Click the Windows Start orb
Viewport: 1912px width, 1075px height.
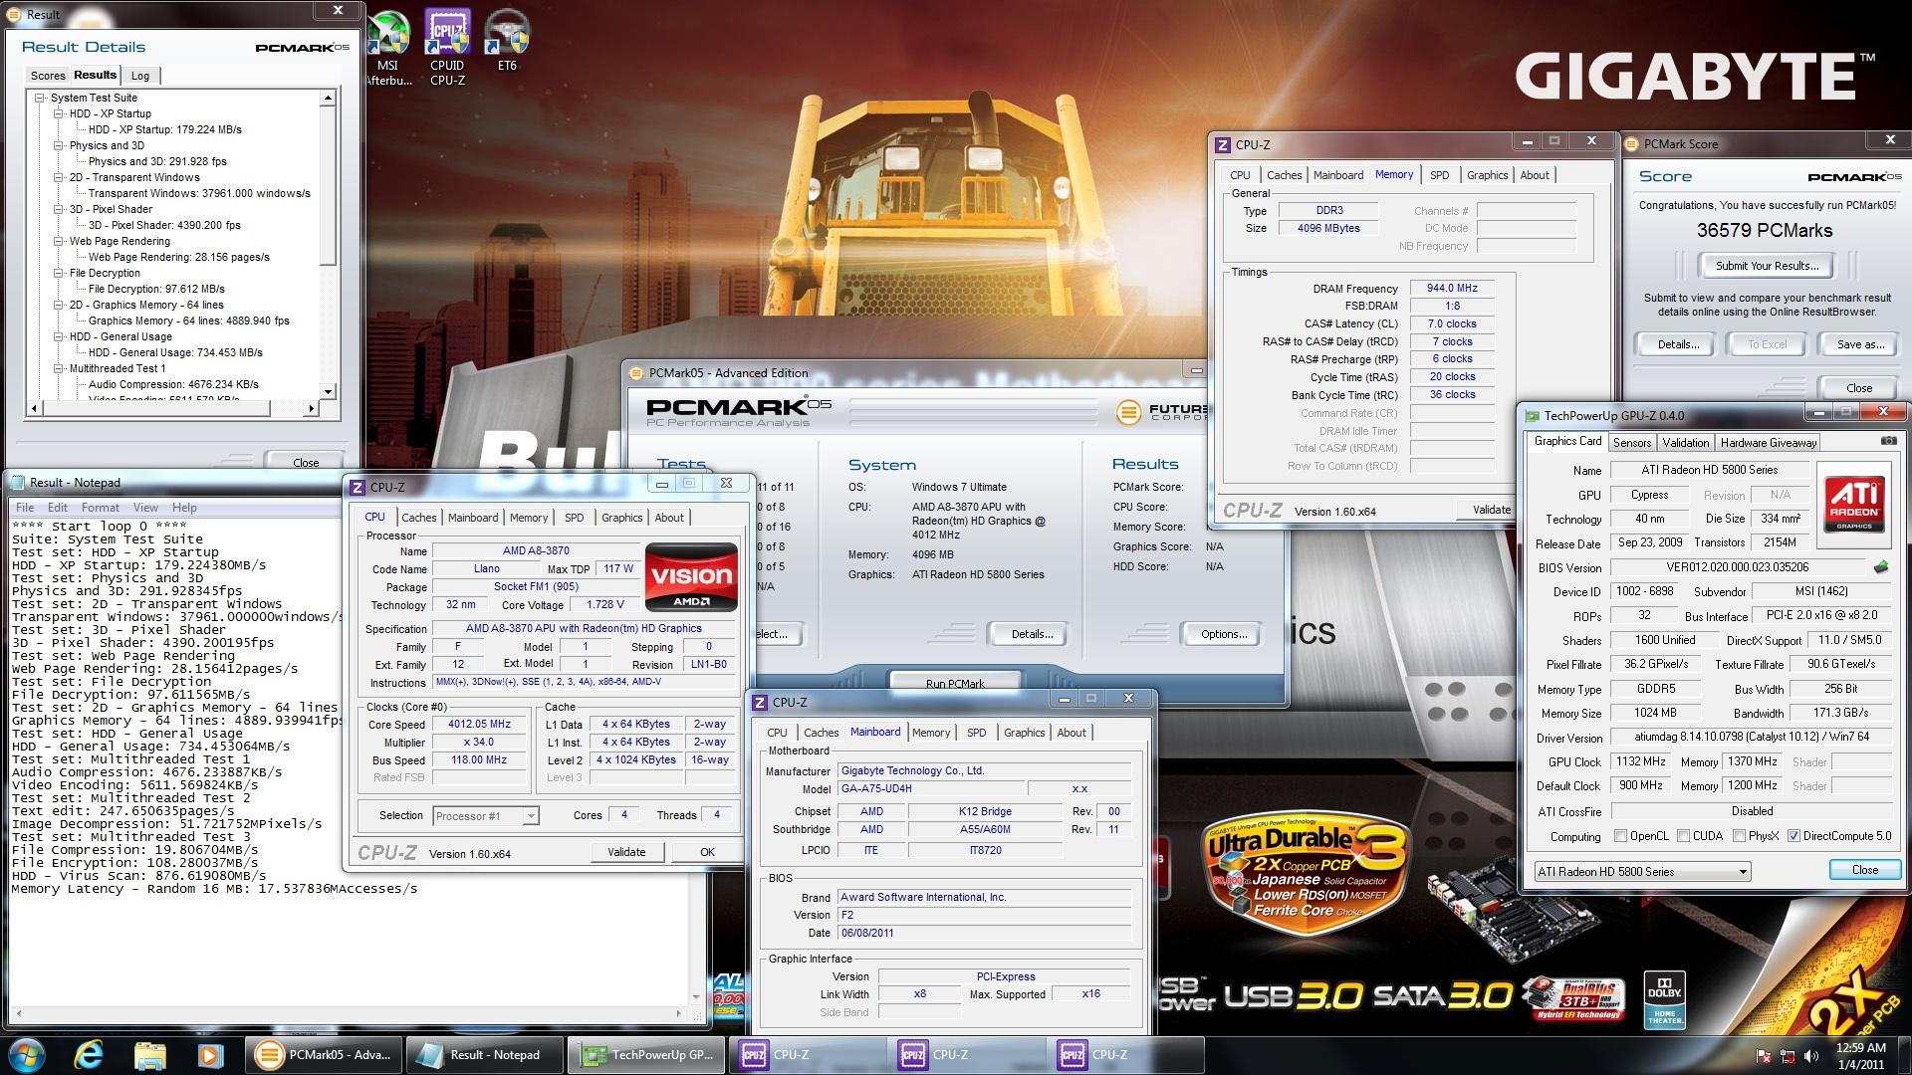pyautogui.click(x=27, y=1054)
